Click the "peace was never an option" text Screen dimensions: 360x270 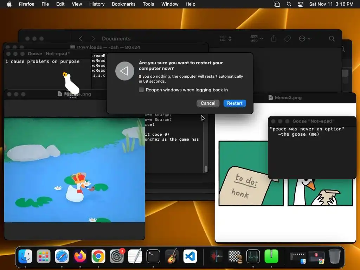tap(307, 129)
